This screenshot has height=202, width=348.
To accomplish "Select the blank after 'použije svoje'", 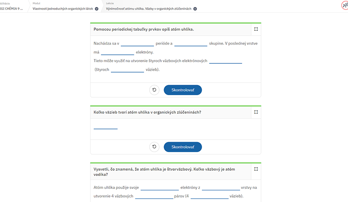I will (x=160, y=188).
